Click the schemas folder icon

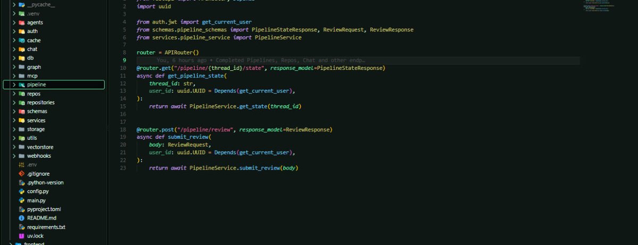(x=22, y=111)
